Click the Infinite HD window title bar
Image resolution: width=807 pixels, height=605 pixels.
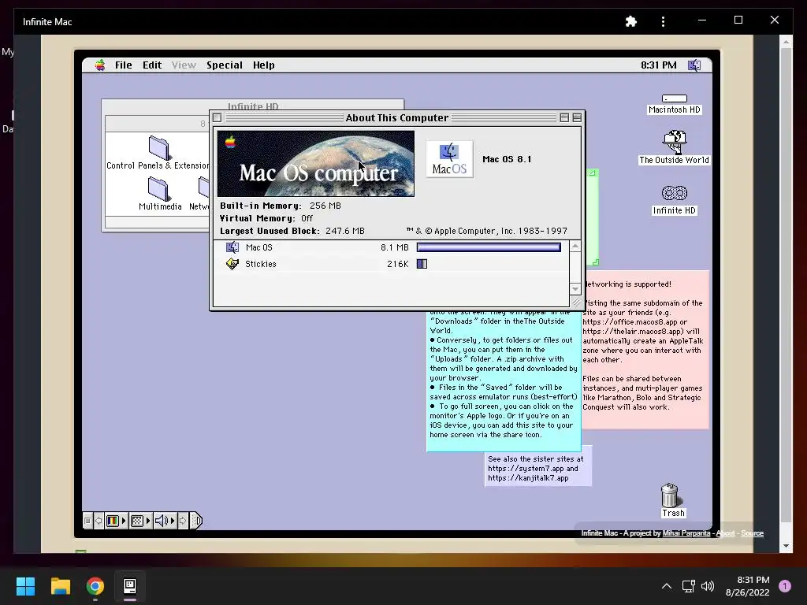253,106
